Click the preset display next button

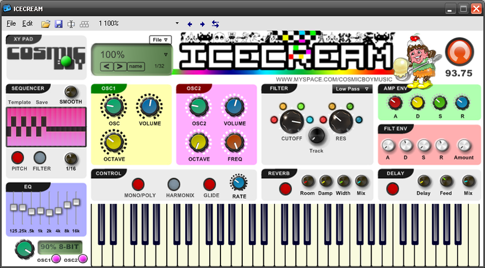pos(120,66)
